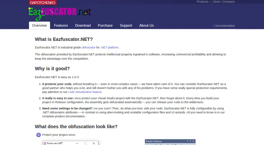This screenshot has height=145, width=264.
Task: Follow the obfuscator hyperlink
Action: point(88,47)
